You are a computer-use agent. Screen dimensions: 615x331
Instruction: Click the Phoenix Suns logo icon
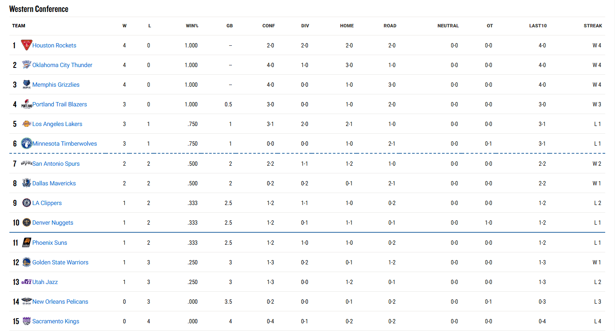[x=26, y=243]
